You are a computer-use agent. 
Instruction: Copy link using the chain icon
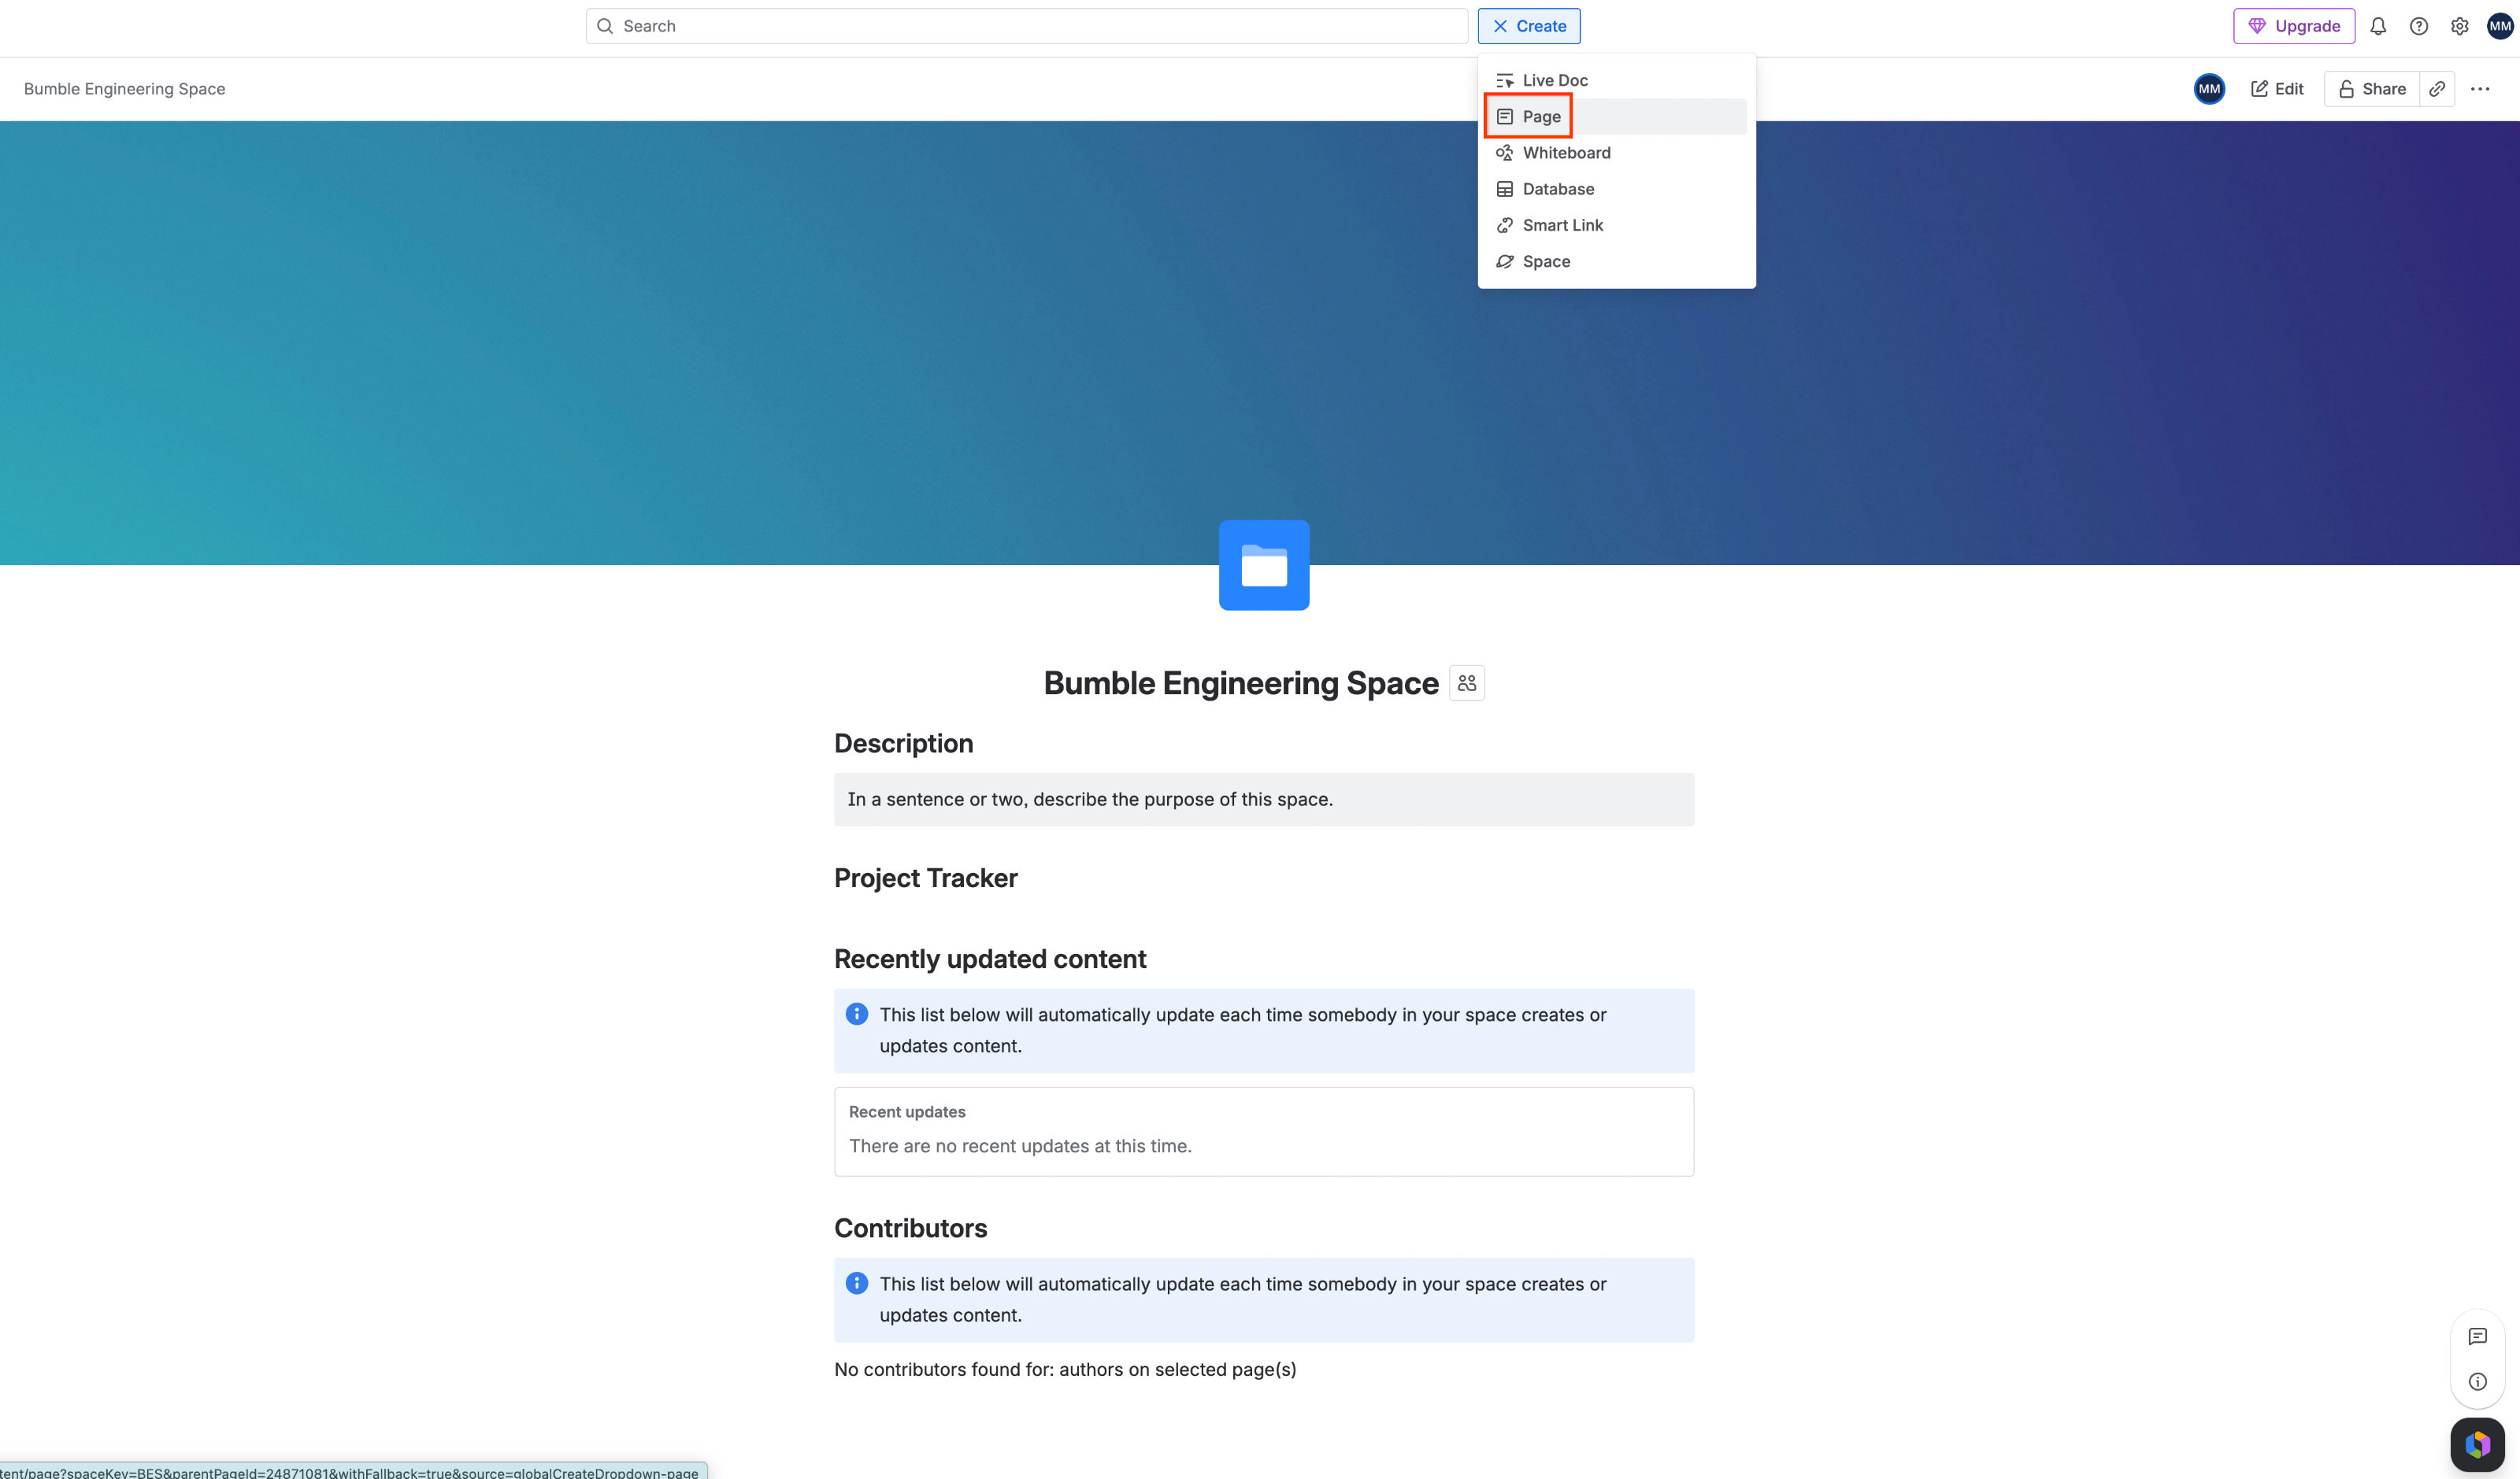click(x=2437, y=89)
